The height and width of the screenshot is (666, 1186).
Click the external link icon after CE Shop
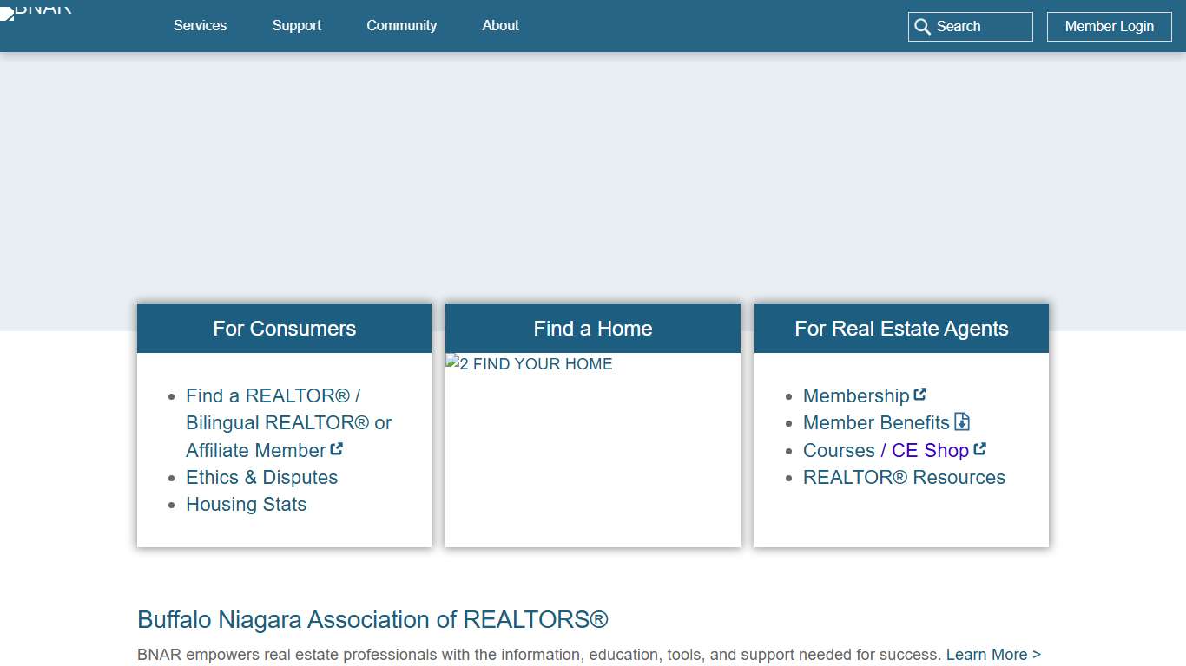click(x=980, y=448)
